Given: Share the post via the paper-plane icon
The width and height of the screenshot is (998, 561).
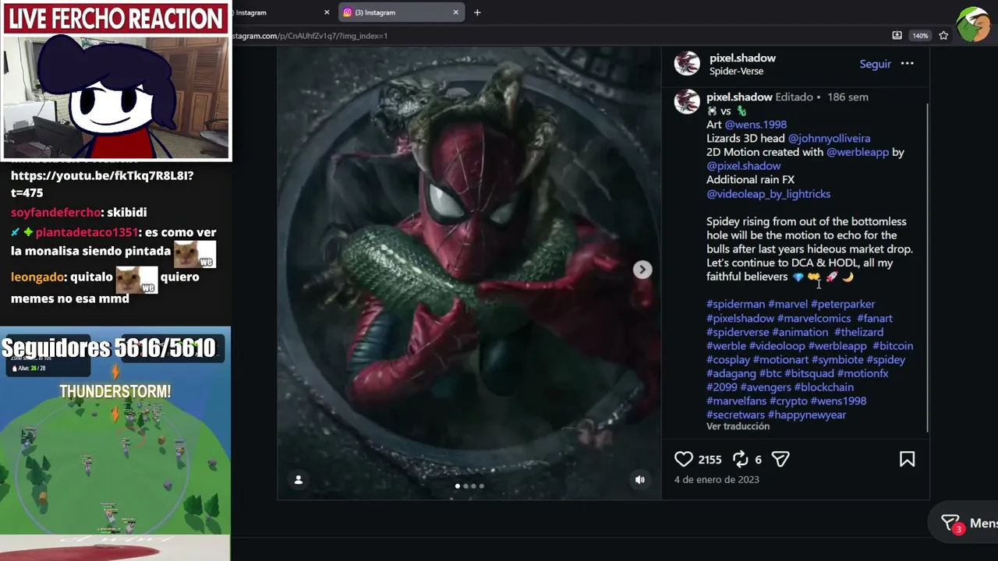Looking at the screenshot, I should tap(780, 460).
